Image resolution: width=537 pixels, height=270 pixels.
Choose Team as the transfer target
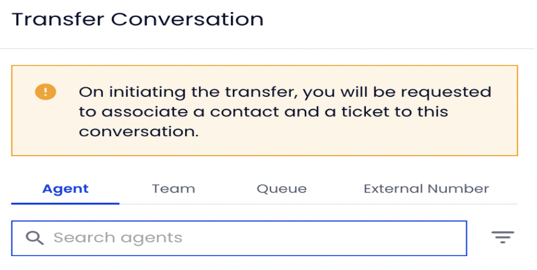tap(174, 189)
